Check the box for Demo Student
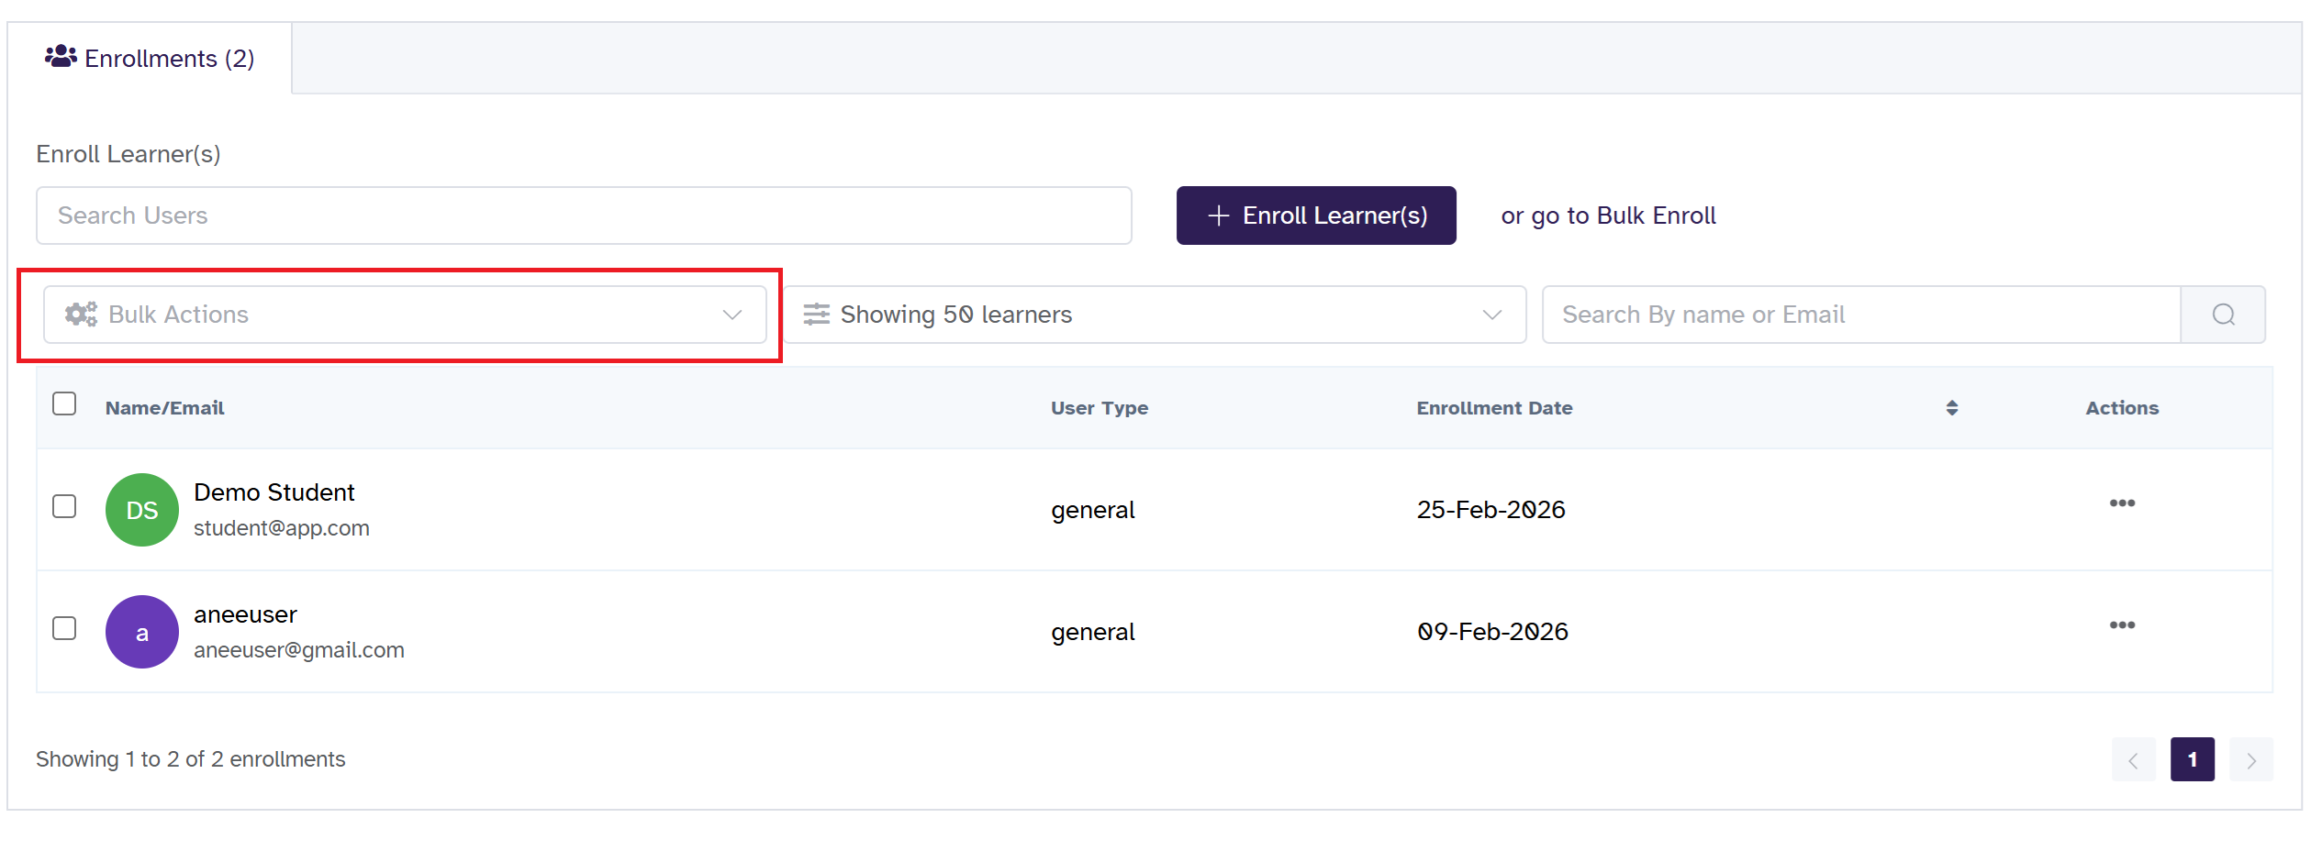 point(64,506)
